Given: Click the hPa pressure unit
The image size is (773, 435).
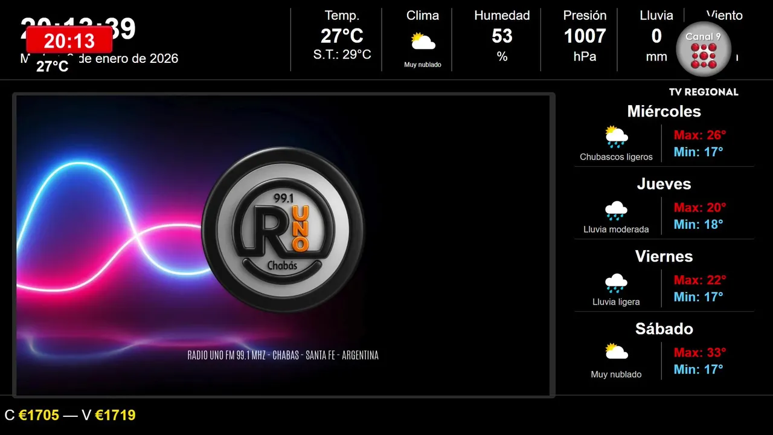Looking at the screenshot, I should [x=585, y=57].
